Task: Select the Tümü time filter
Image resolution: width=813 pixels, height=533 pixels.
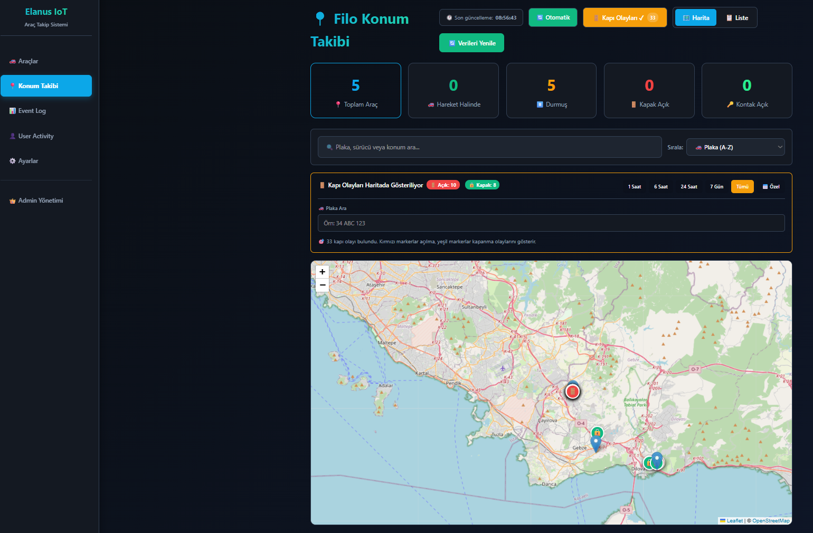Action: [742, 186]
